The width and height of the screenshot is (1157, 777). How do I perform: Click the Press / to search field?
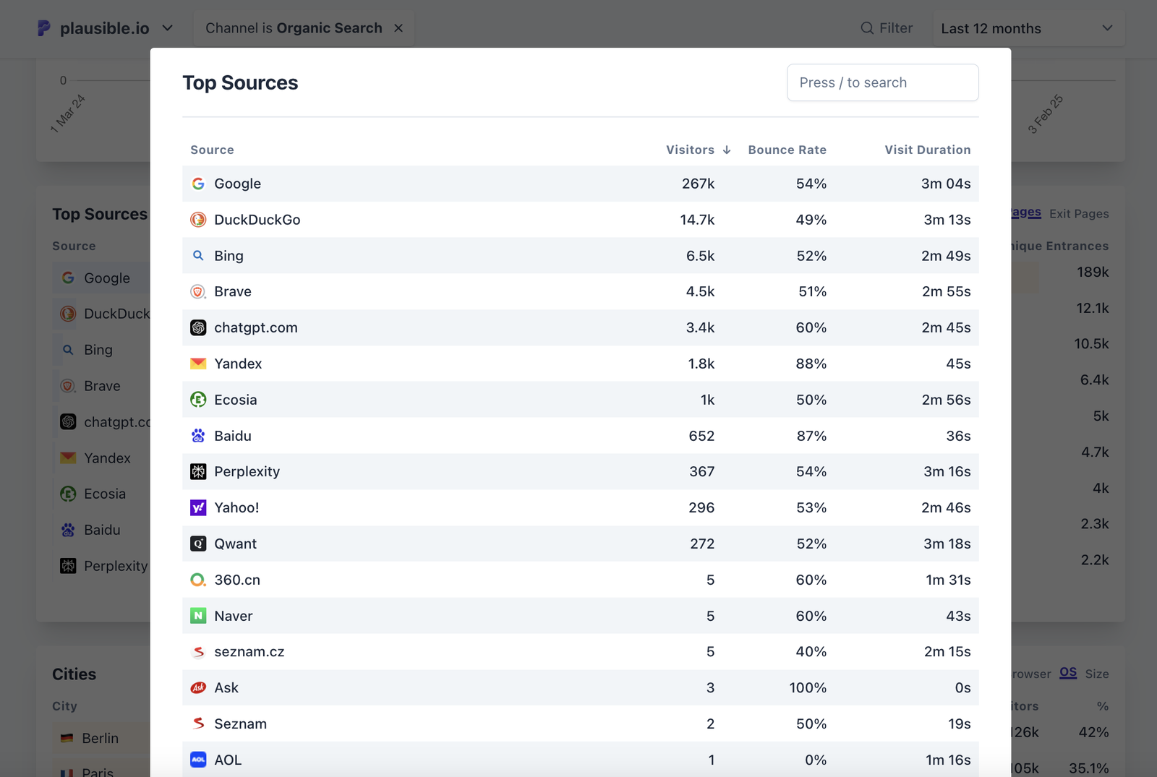(x=882, y=82)
